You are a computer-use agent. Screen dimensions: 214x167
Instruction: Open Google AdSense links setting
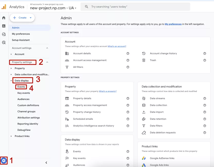[162, 158]
